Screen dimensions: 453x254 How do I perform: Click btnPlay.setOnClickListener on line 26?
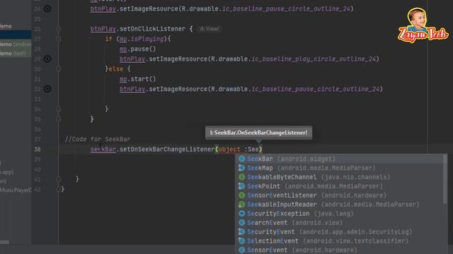coord(138,29)
